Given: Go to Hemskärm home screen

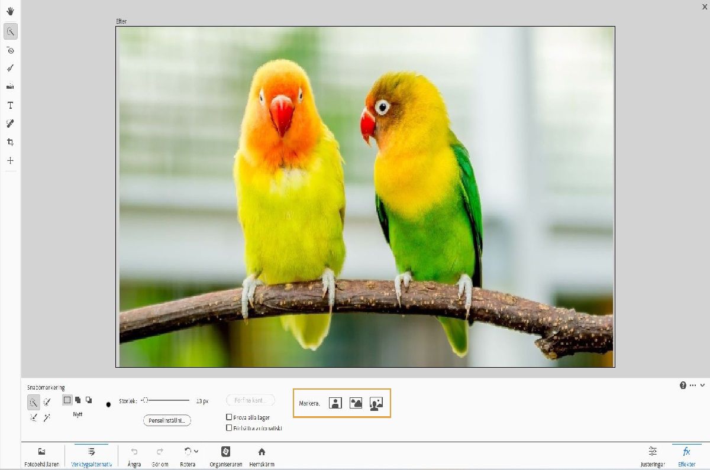Looking at the screenshot, I should (262, 456).
